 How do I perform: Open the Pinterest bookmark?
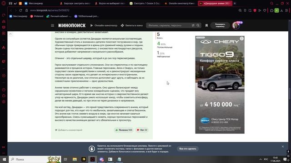click(x=37, y=16)
